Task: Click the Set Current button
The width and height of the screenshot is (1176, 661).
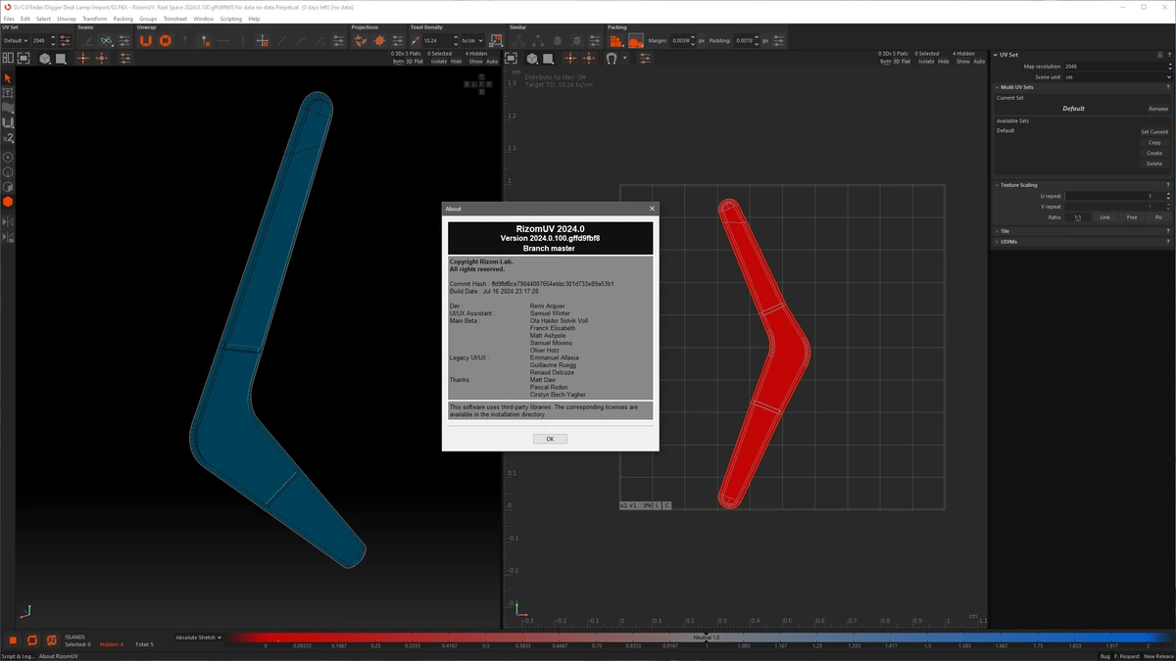Action: point(1154,131)
